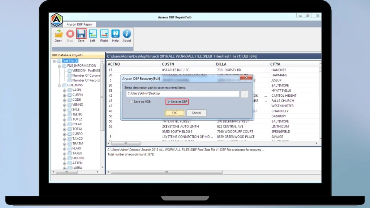370x208 pixels.
Task: Click Cancel in the recovery dialog
Action: [196, 113]
